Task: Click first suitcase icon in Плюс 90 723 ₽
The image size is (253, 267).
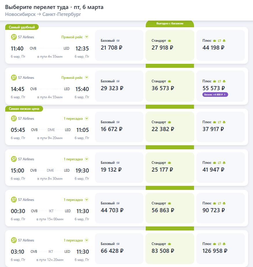Action: pos(215,203)
